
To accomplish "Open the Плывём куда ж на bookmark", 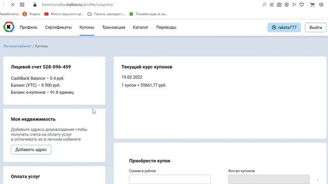I will [x=148, y=14].
